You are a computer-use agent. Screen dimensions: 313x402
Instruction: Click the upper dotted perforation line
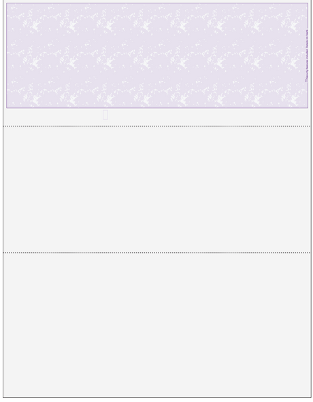156,126
